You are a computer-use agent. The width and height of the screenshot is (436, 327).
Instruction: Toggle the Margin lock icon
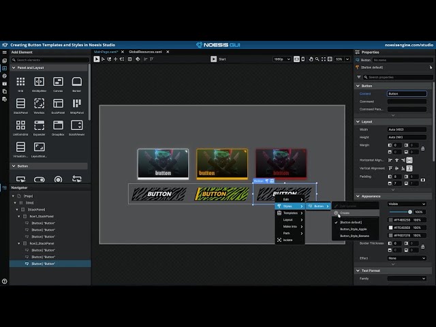click(422, 149)
